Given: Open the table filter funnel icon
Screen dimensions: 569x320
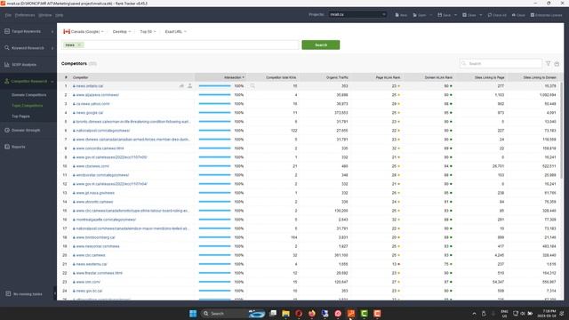Looking at the screenshot, I should [549, 63].
